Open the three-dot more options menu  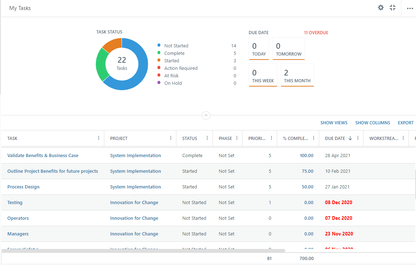click(x=410, y=9)
